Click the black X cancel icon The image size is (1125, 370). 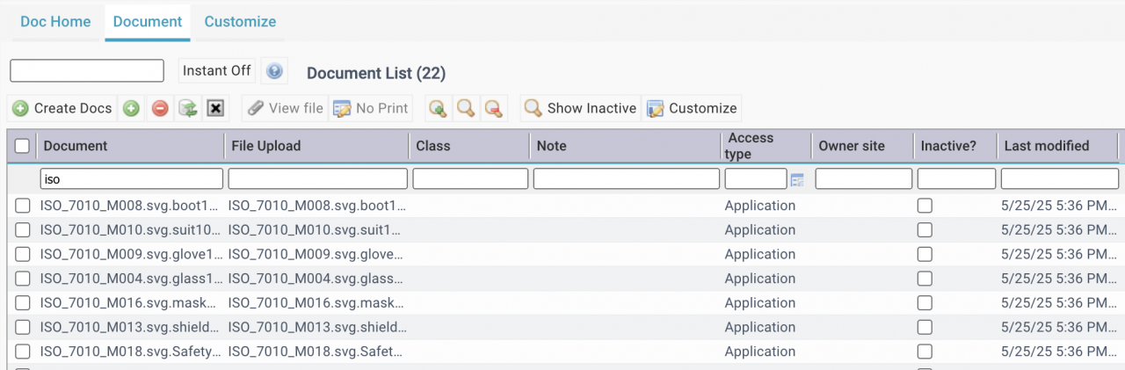215,108
